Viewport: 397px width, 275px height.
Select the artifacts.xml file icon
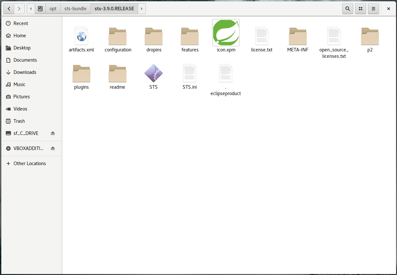(81, 35)
